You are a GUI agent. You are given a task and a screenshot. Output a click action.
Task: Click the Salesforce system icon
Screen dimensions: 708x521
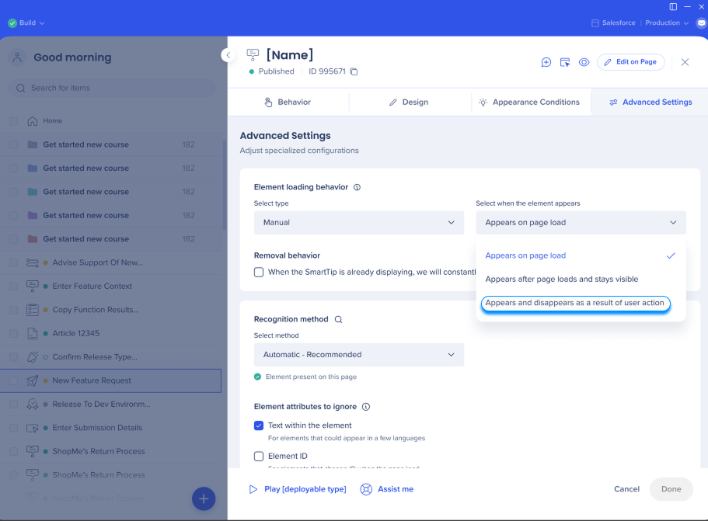595,23
